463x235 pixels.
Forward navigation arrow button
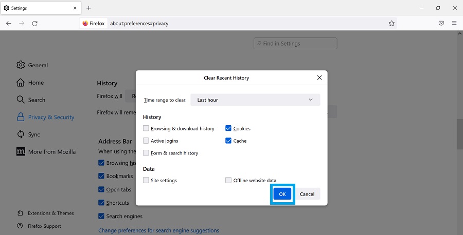click(x=22, y=23)
